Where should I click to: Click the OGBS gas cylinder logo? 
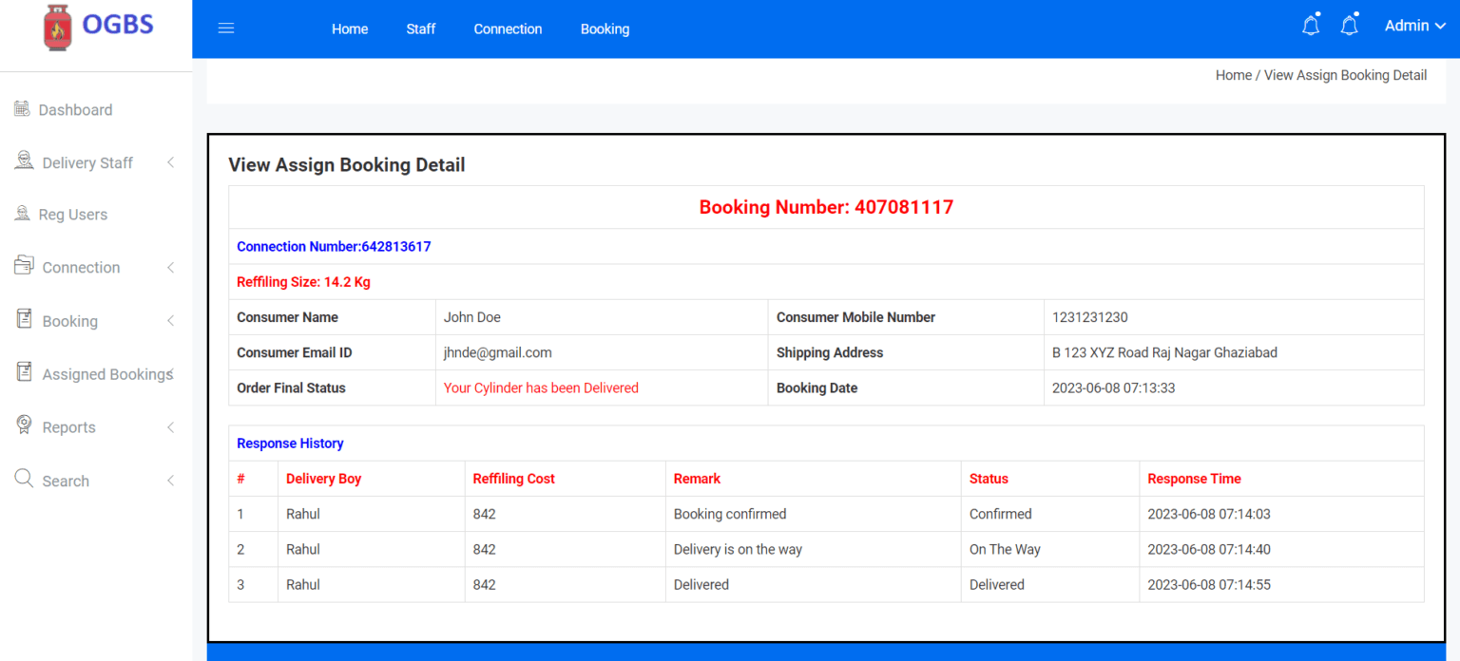coord(58,28)
